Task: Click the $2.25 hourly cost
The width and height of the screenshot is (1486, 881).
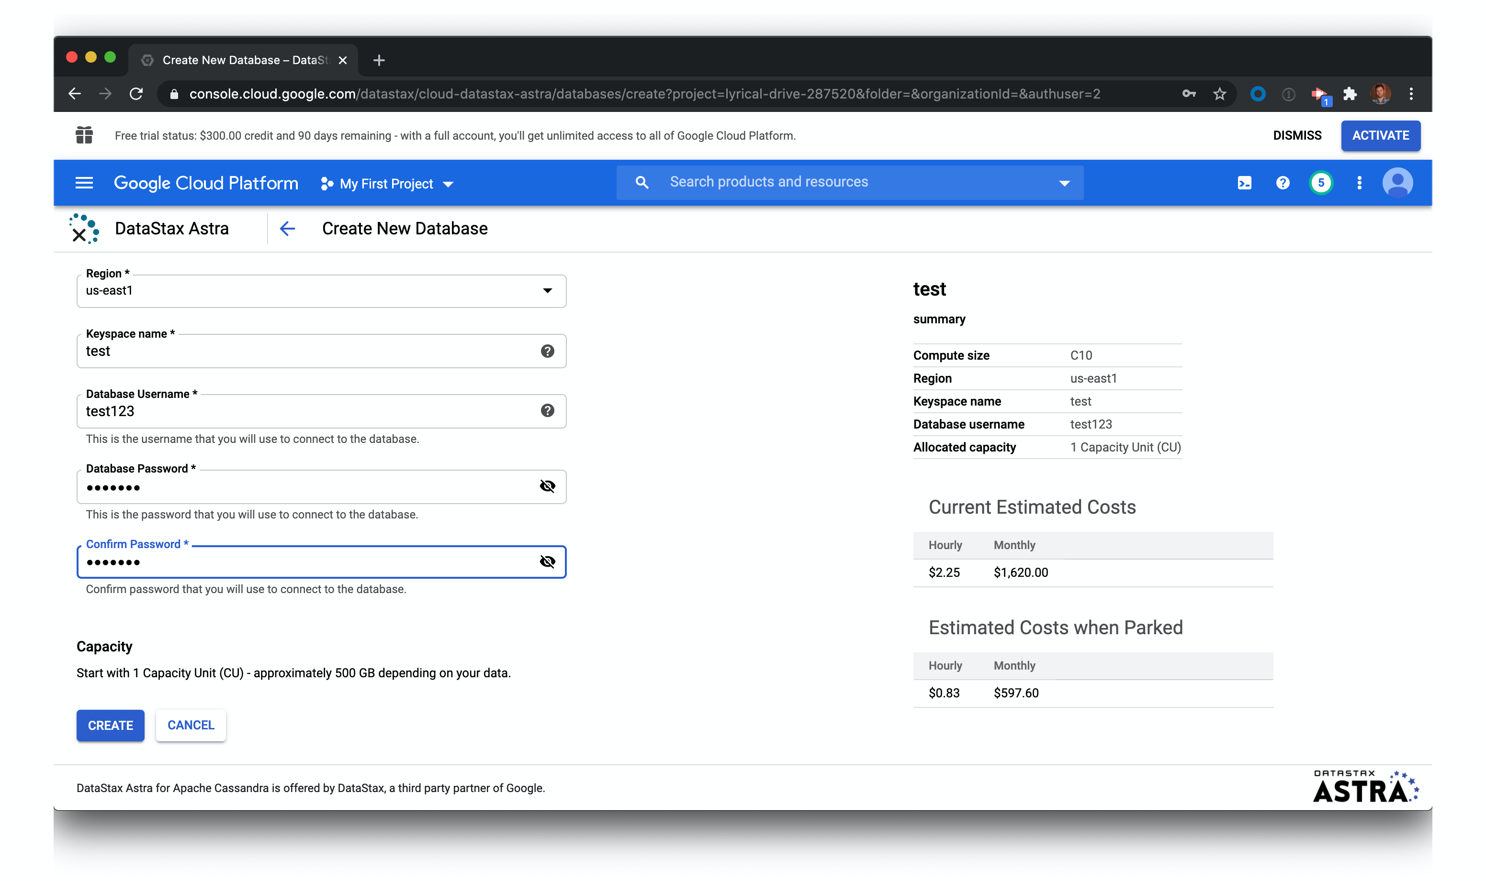Action: [x=944, y=573]
